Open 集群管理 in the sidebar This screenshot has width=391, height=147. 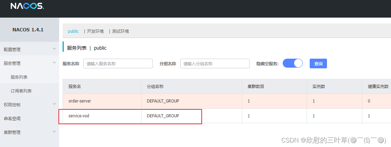(x=12, y=132)
